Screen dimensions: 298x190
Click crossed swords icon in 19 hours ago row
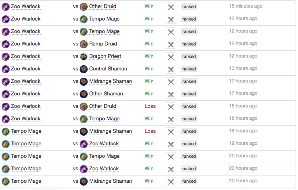[x=171, y=145]
